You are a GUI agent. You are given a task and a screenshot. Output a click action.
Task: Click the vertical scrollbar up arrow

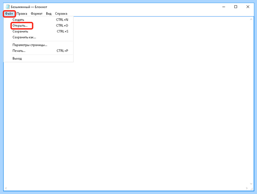(251, 19)
